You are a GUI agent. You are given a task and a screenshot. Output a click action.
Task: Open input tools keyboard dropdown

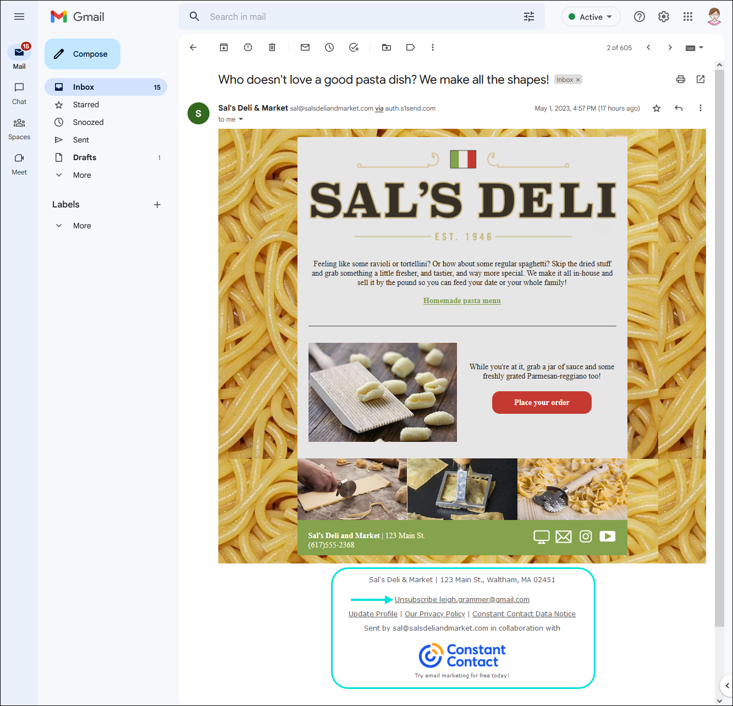(x=695, y=48)
